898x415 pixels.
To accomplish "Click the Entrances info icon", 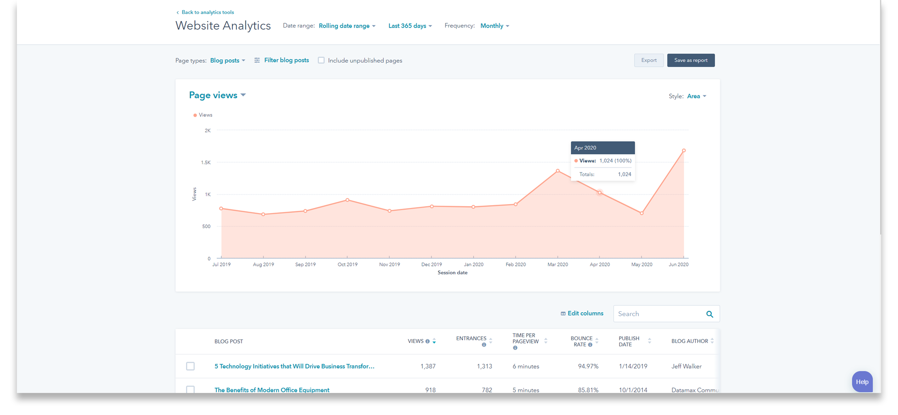I will point(484,345).
